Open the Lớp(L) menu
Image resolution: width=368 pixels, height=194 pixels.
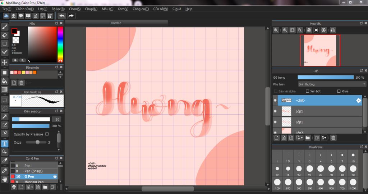pyautogui.click(x=43, y=9)
